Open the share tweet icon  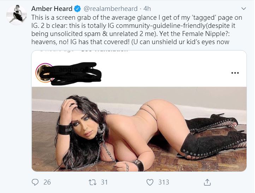(x=207, y=182)
